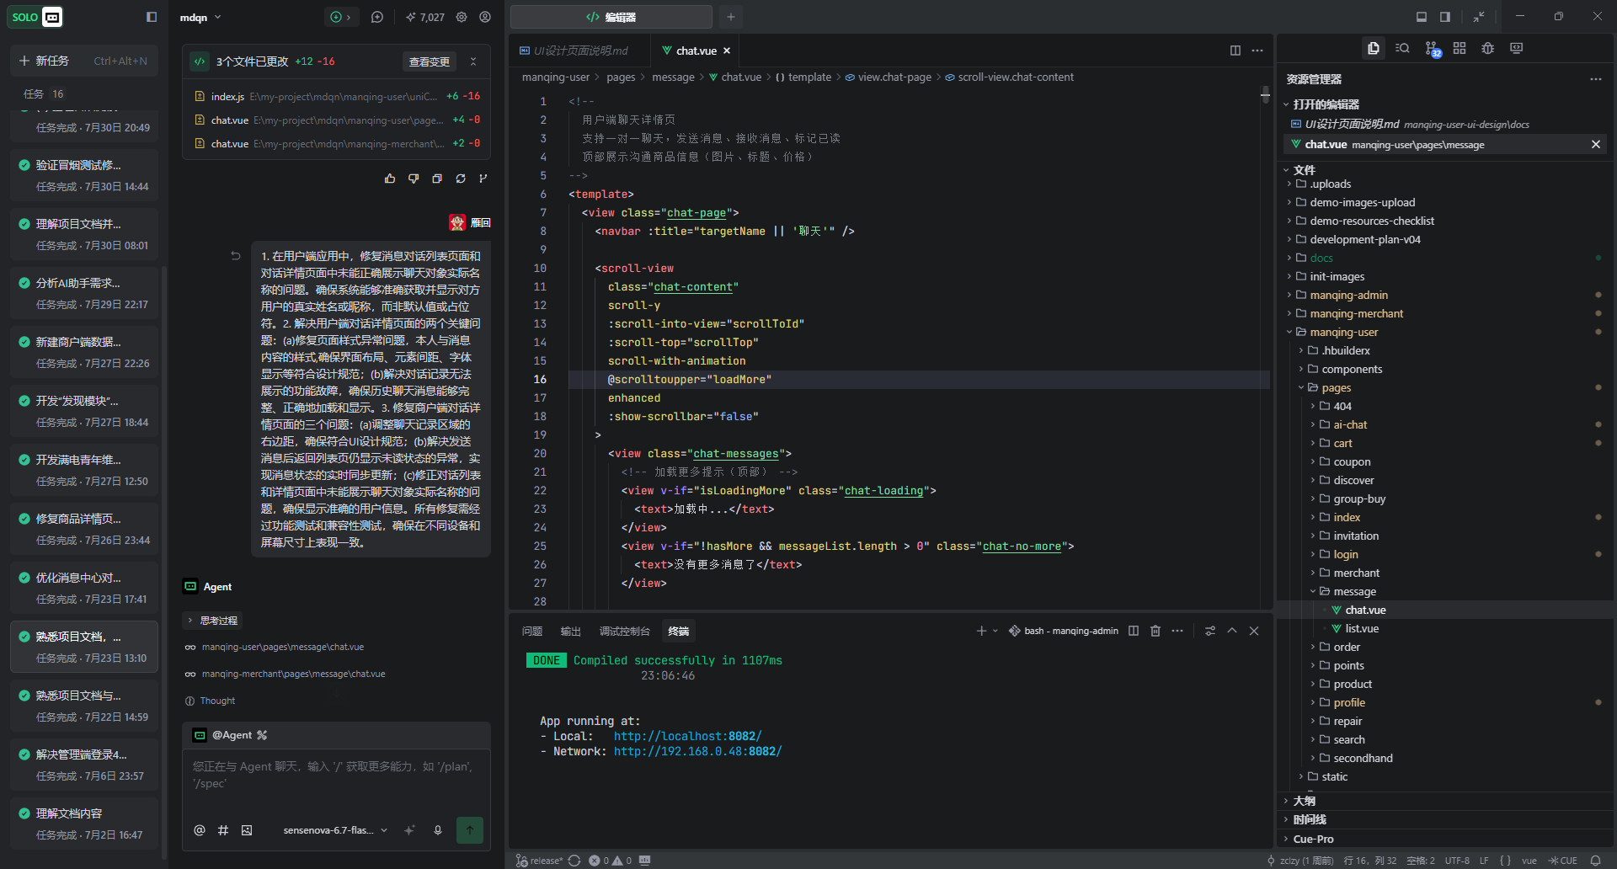Expand the components folder
This screenshot has width=1617, height=869.
(1352, 369)
